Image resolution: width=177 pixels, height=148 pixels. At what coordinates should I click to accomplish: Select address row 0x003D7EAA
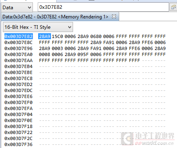click(18, 60)
